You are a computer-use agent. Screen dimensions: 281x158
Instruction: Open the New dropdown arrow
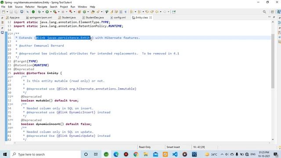coord(7,12)
